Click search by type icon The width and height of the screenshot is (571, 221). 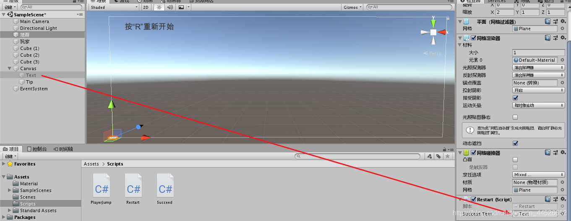(x=430, y=156)
